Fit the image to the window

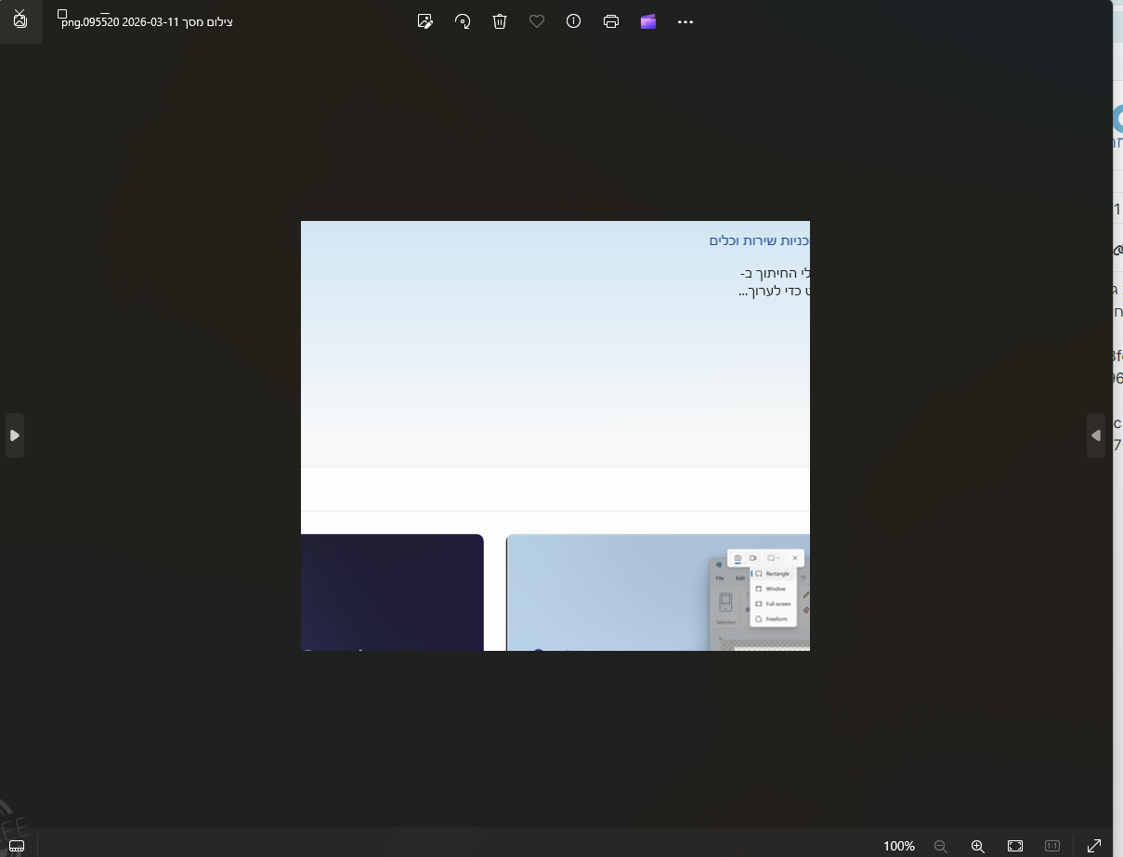(1015, 846)
